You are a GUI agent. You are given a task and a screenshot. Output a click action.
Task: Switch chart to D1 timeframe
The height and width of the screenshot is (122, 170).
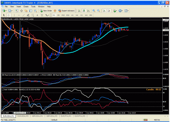82,15
